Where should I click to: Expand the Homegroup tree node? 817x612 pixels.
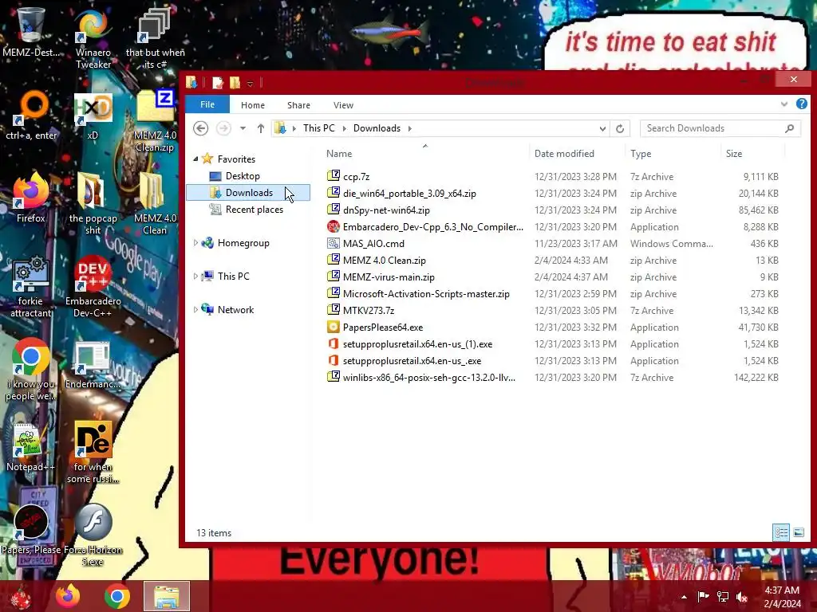point(196,242)
